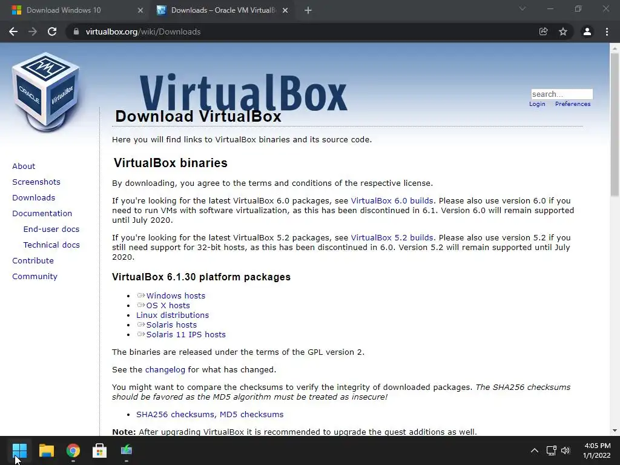Open the taskbar app next to Microsoft Store

tap(127, 450)
